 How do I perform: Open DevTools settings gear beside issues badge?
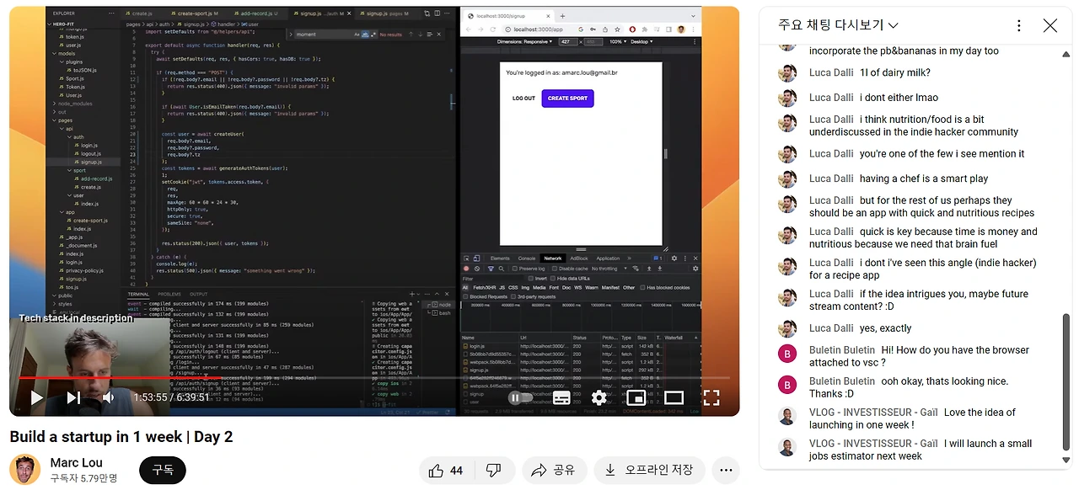tap(674, 258)
